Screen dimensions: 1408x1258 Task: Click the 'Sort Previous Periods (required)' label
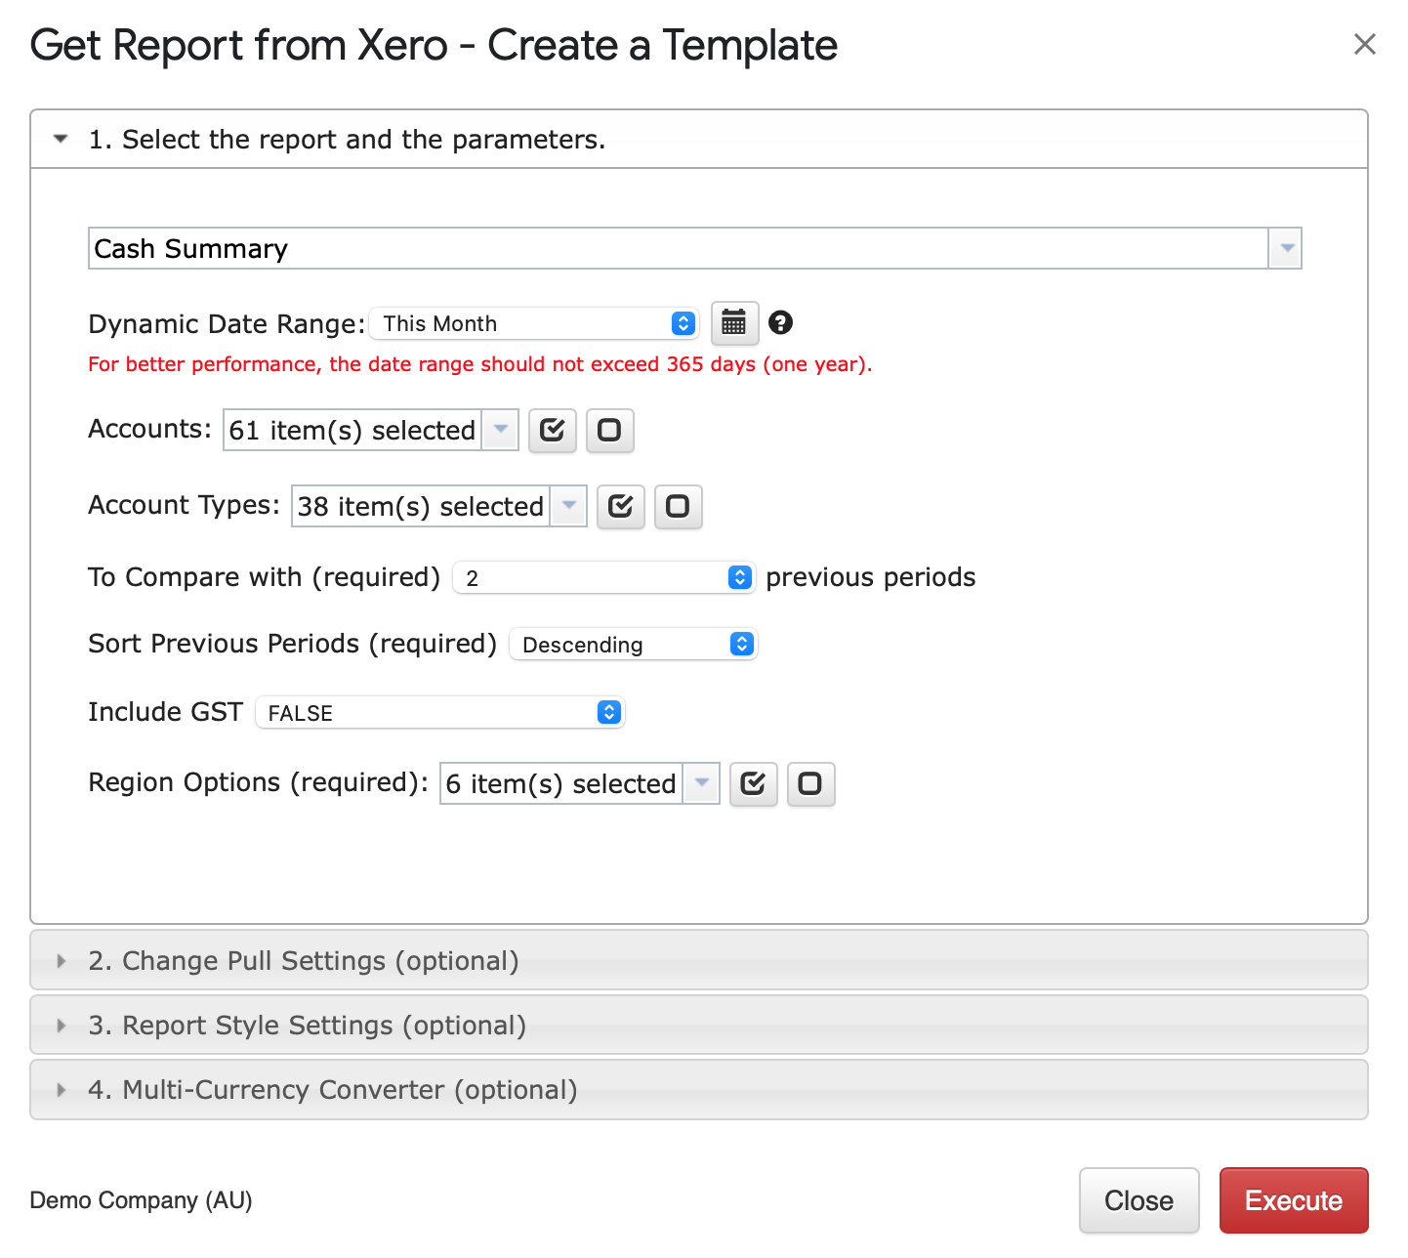pos(293,645)
